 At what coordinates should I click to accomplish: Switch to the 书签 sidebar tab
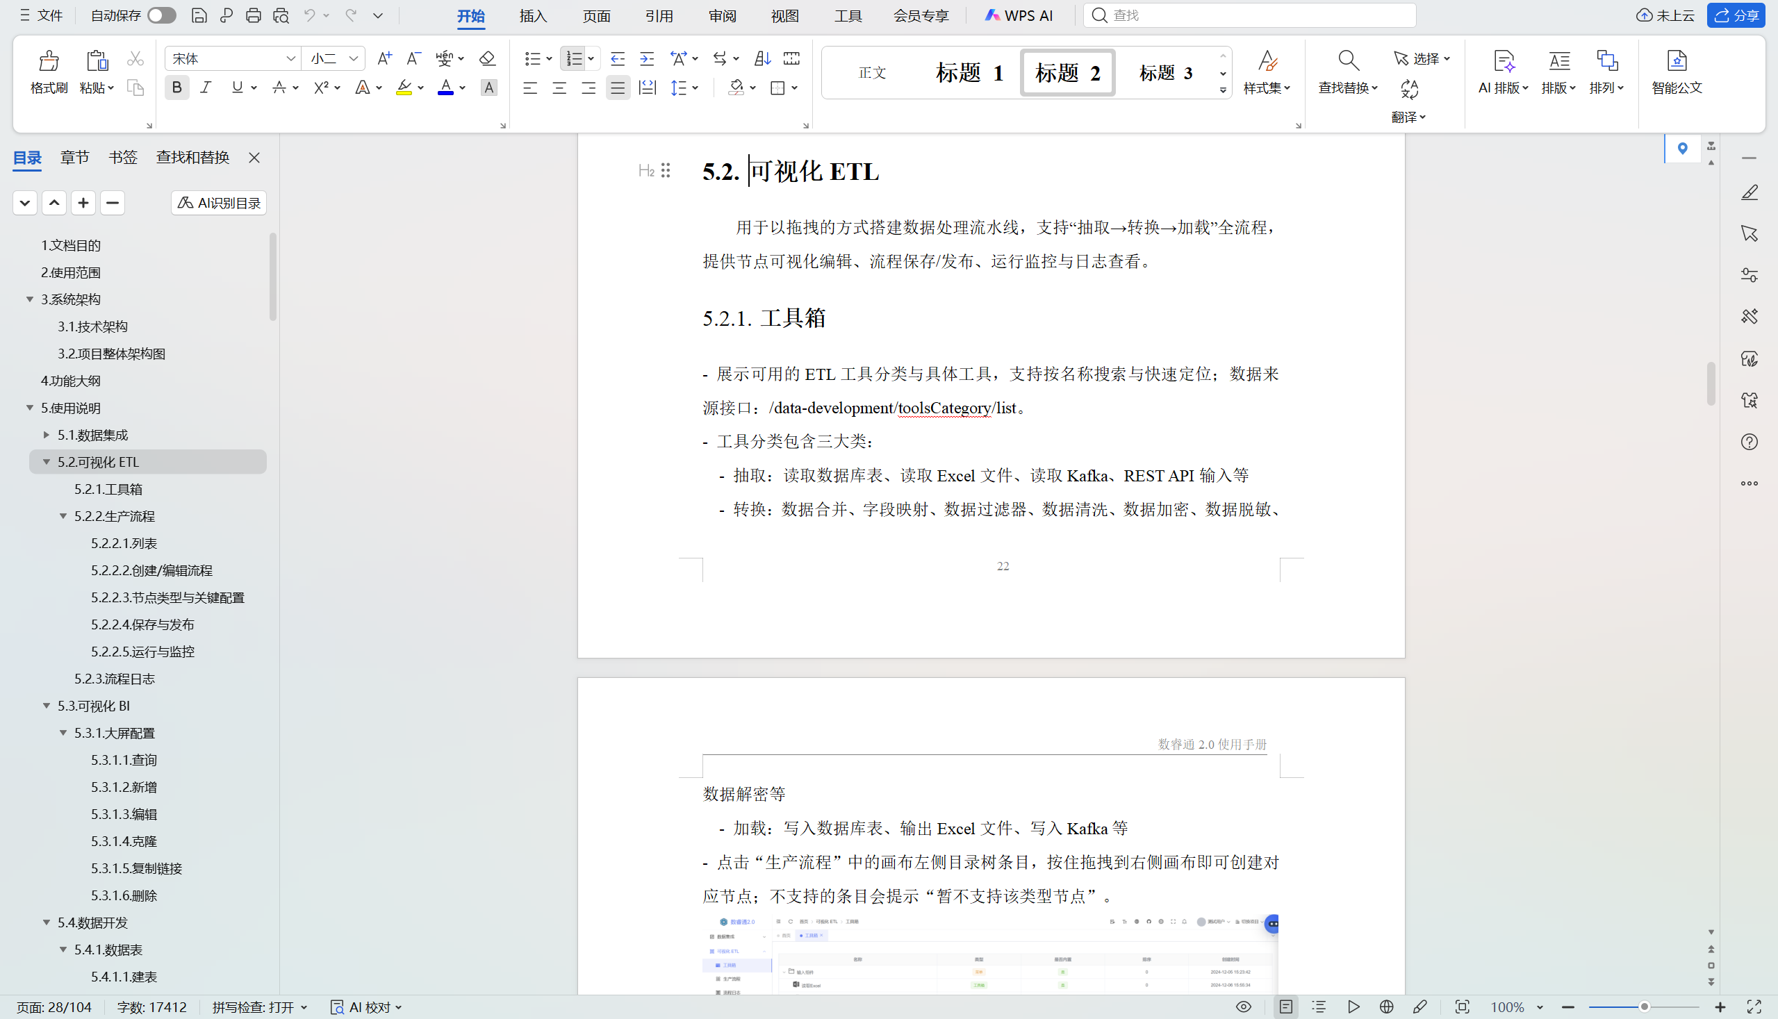click(x=122, y=158)
